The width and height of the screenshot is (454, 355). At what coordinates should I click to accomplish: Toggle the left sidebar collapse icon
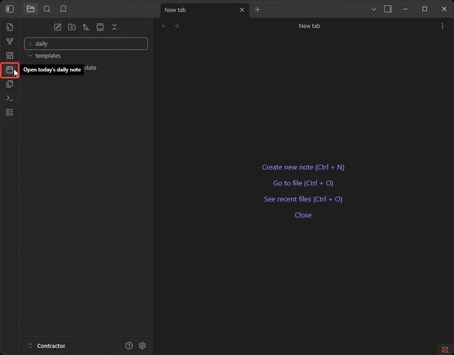[10, 9]
